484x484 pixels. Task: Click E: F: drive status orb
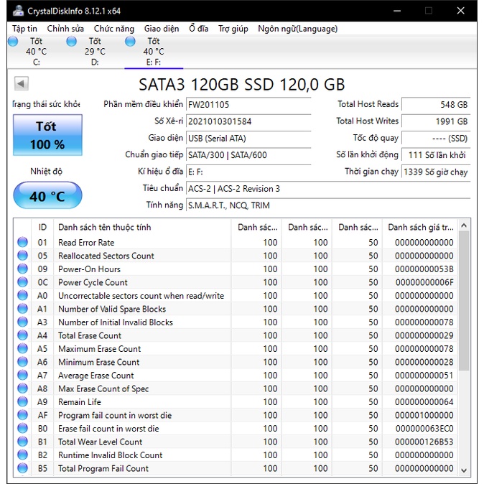(130, 42)
